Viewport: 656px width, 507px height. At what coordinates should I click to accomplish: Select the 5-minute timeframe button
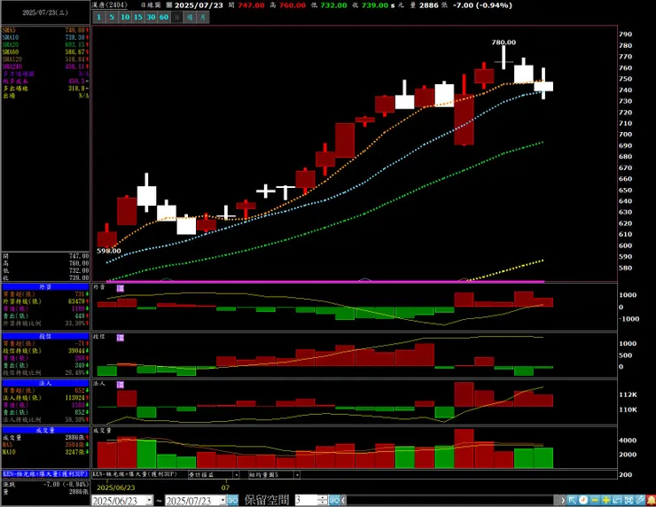[112, 17]
